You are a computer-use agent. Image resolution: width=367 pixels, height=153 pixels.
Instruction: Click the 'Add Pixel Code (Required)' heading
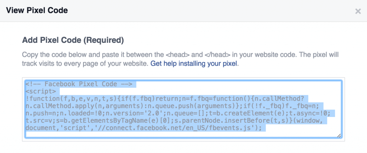click(x=73, y=40)
